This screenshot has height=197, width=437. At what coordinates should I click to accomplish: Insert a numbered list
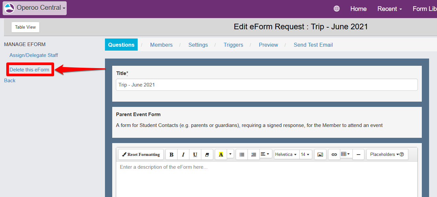click(253, 155)
